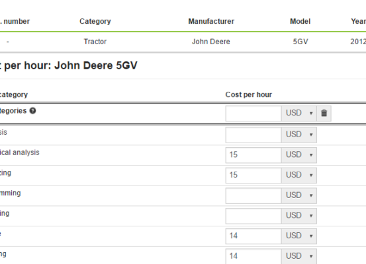Select the 15 cost field for 'ical analysis'
This screenshot has height=264, width=366.
click(253, 155)
